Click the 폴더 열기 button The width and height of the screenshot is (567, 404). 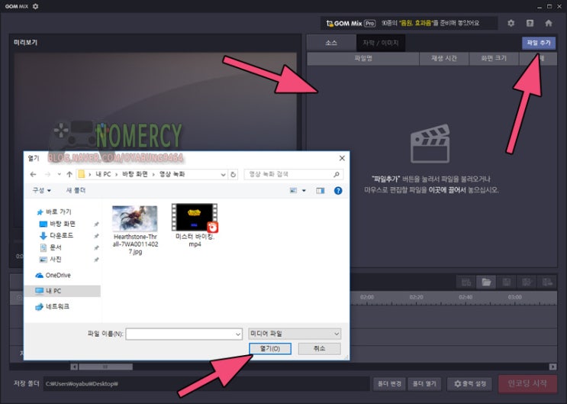(x=424, y=383)
